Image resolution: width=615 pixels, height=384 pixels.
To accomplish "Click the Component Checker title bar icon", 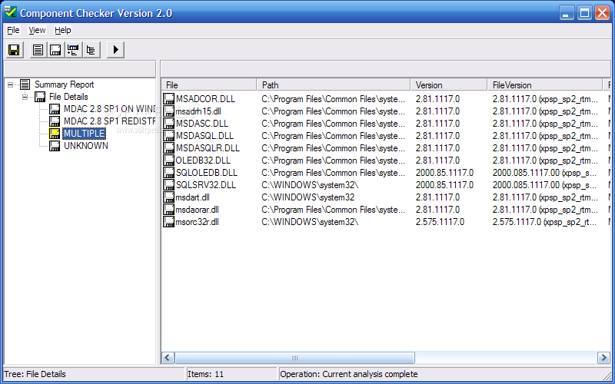I will pos(11,12).
